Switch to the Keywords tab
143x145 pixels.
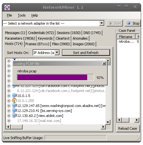point(45,38)
